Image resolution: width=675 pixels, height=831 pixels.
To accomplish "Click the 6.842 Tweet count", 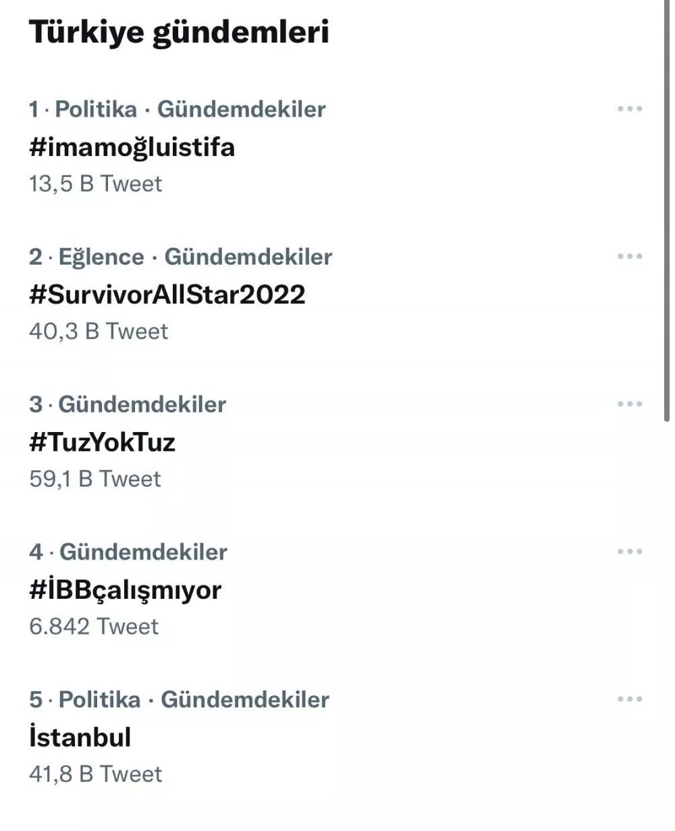I will [x=94, y=626].
